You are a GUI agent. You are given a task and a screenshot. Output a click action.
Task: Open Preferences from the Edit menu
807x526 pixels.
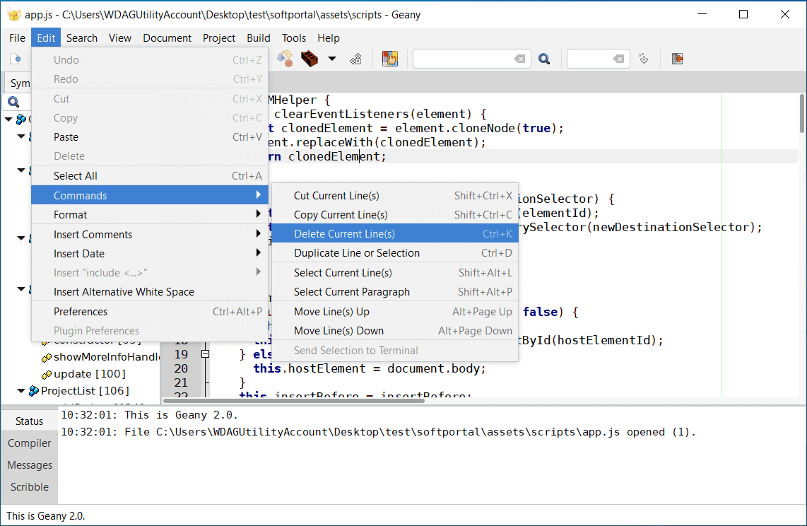tap(150, 312)
